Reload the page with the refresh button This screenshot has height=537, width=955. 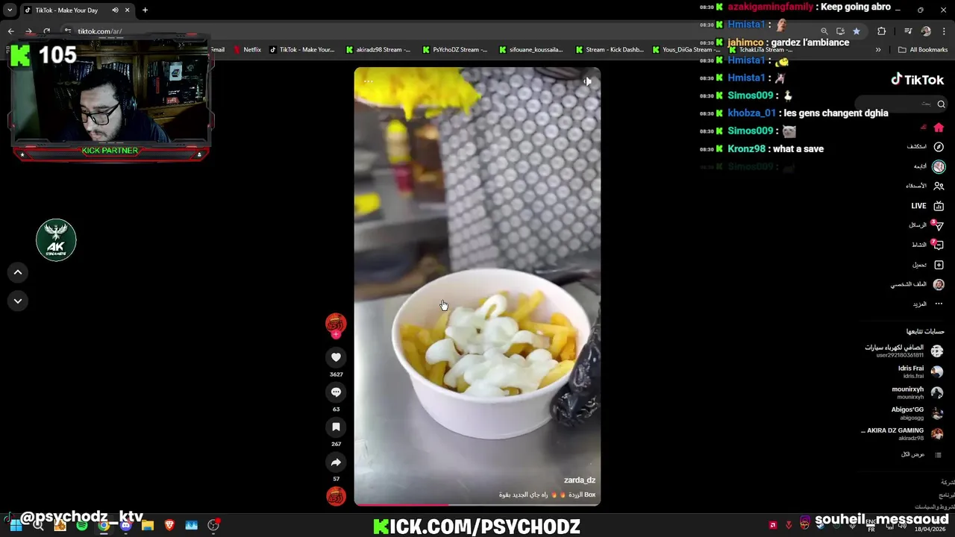(x=46, y=31)
